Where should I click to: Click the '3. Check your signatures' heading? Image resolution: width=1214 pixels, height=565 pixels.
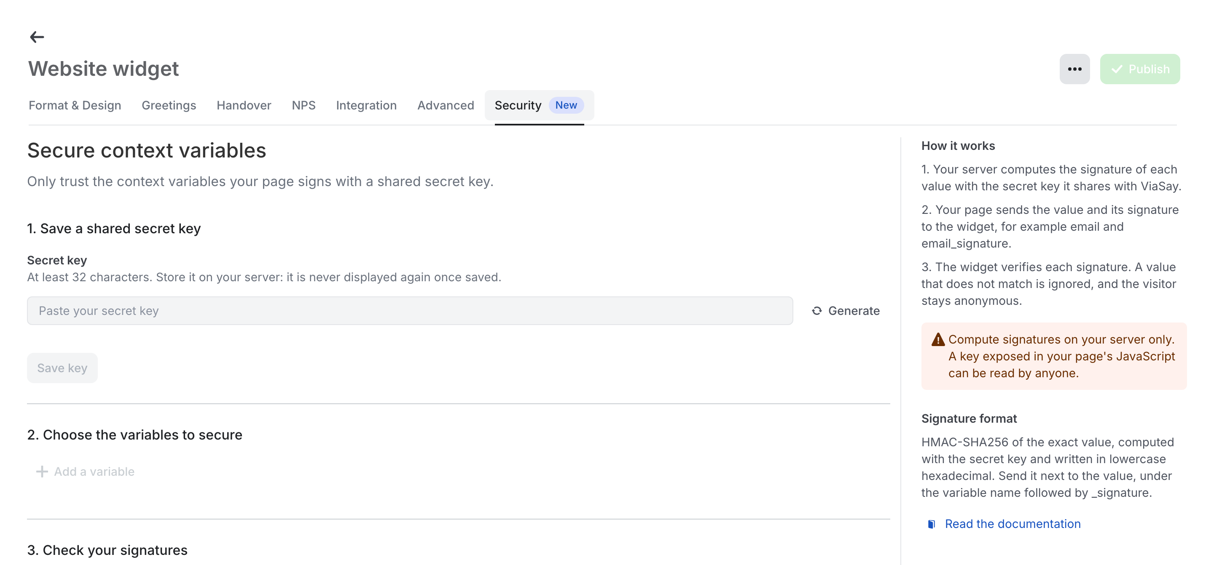(107, 550)
